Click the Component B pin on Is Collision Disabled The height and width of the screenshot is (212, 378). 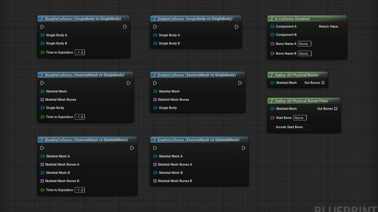[272, 35]
